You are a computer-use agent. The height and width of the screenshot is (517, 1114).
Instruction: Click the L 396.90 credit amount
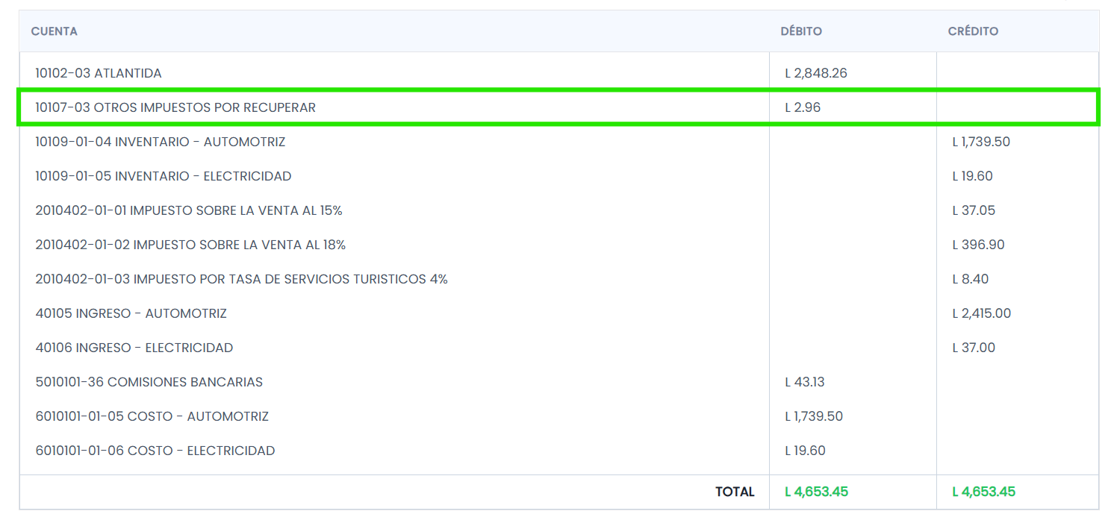pos(977,245)
